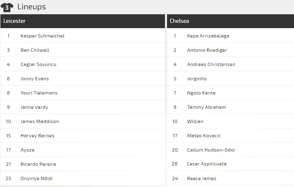This screenshot has height=187, width=294.
Task: Open Caglar Soyuncu's profile
Action: (x=38, y=64)
